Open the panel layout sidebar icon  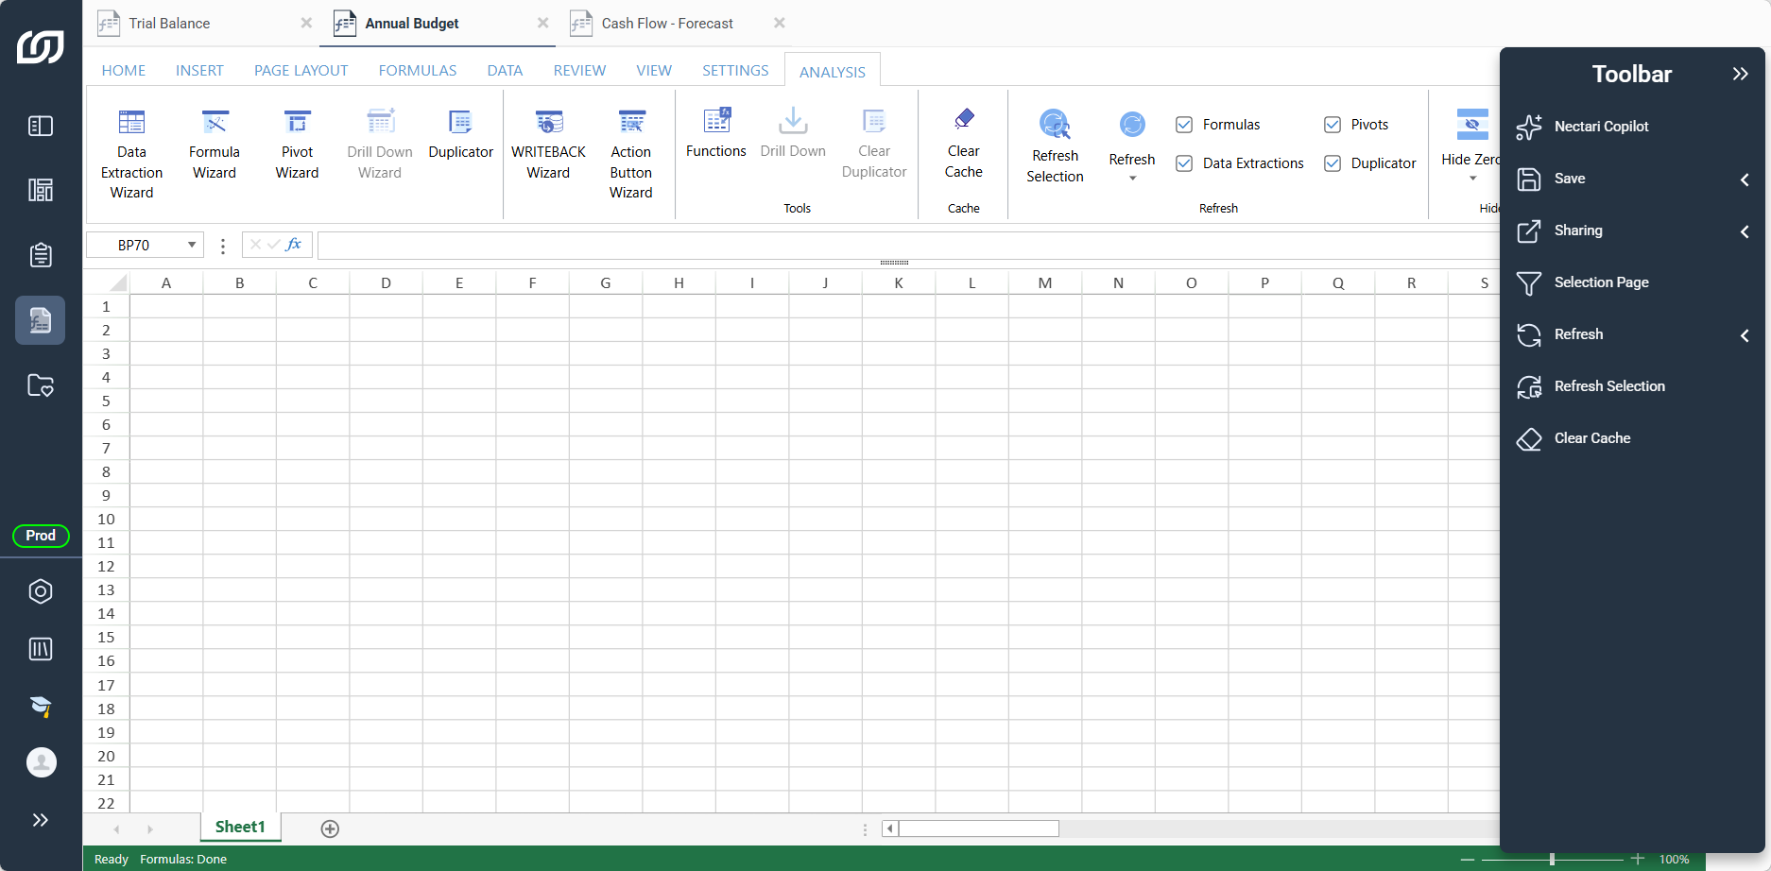41,126
